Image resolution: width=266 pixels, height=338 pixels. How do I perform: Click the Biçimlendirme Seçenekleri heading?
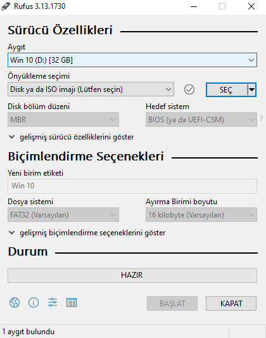point(86,156)
